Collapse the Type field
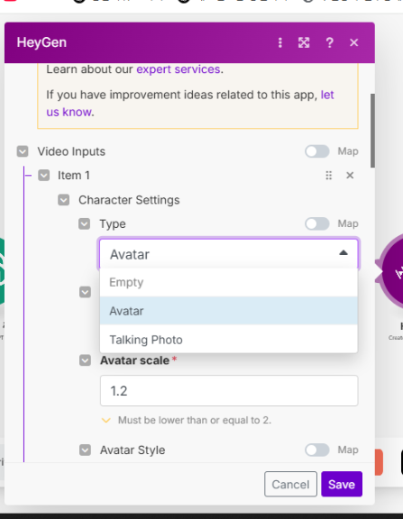 click(84, 224)
